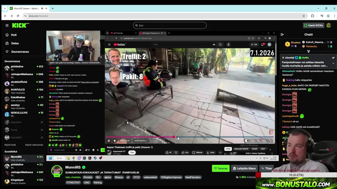Toggle YouTube subtitles button
This screenshot has width=337, height=189.
(x=253, y=141)
